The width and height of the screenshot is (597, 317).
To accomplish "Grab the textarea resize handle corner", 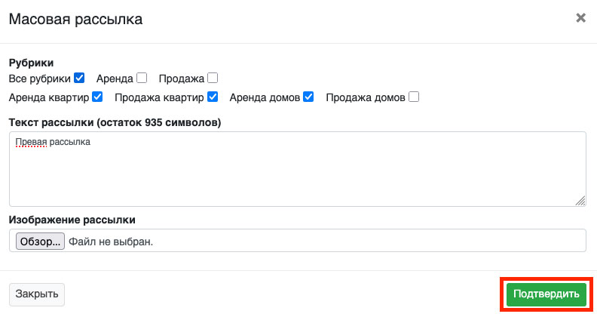I will click(x=580, y=201).
